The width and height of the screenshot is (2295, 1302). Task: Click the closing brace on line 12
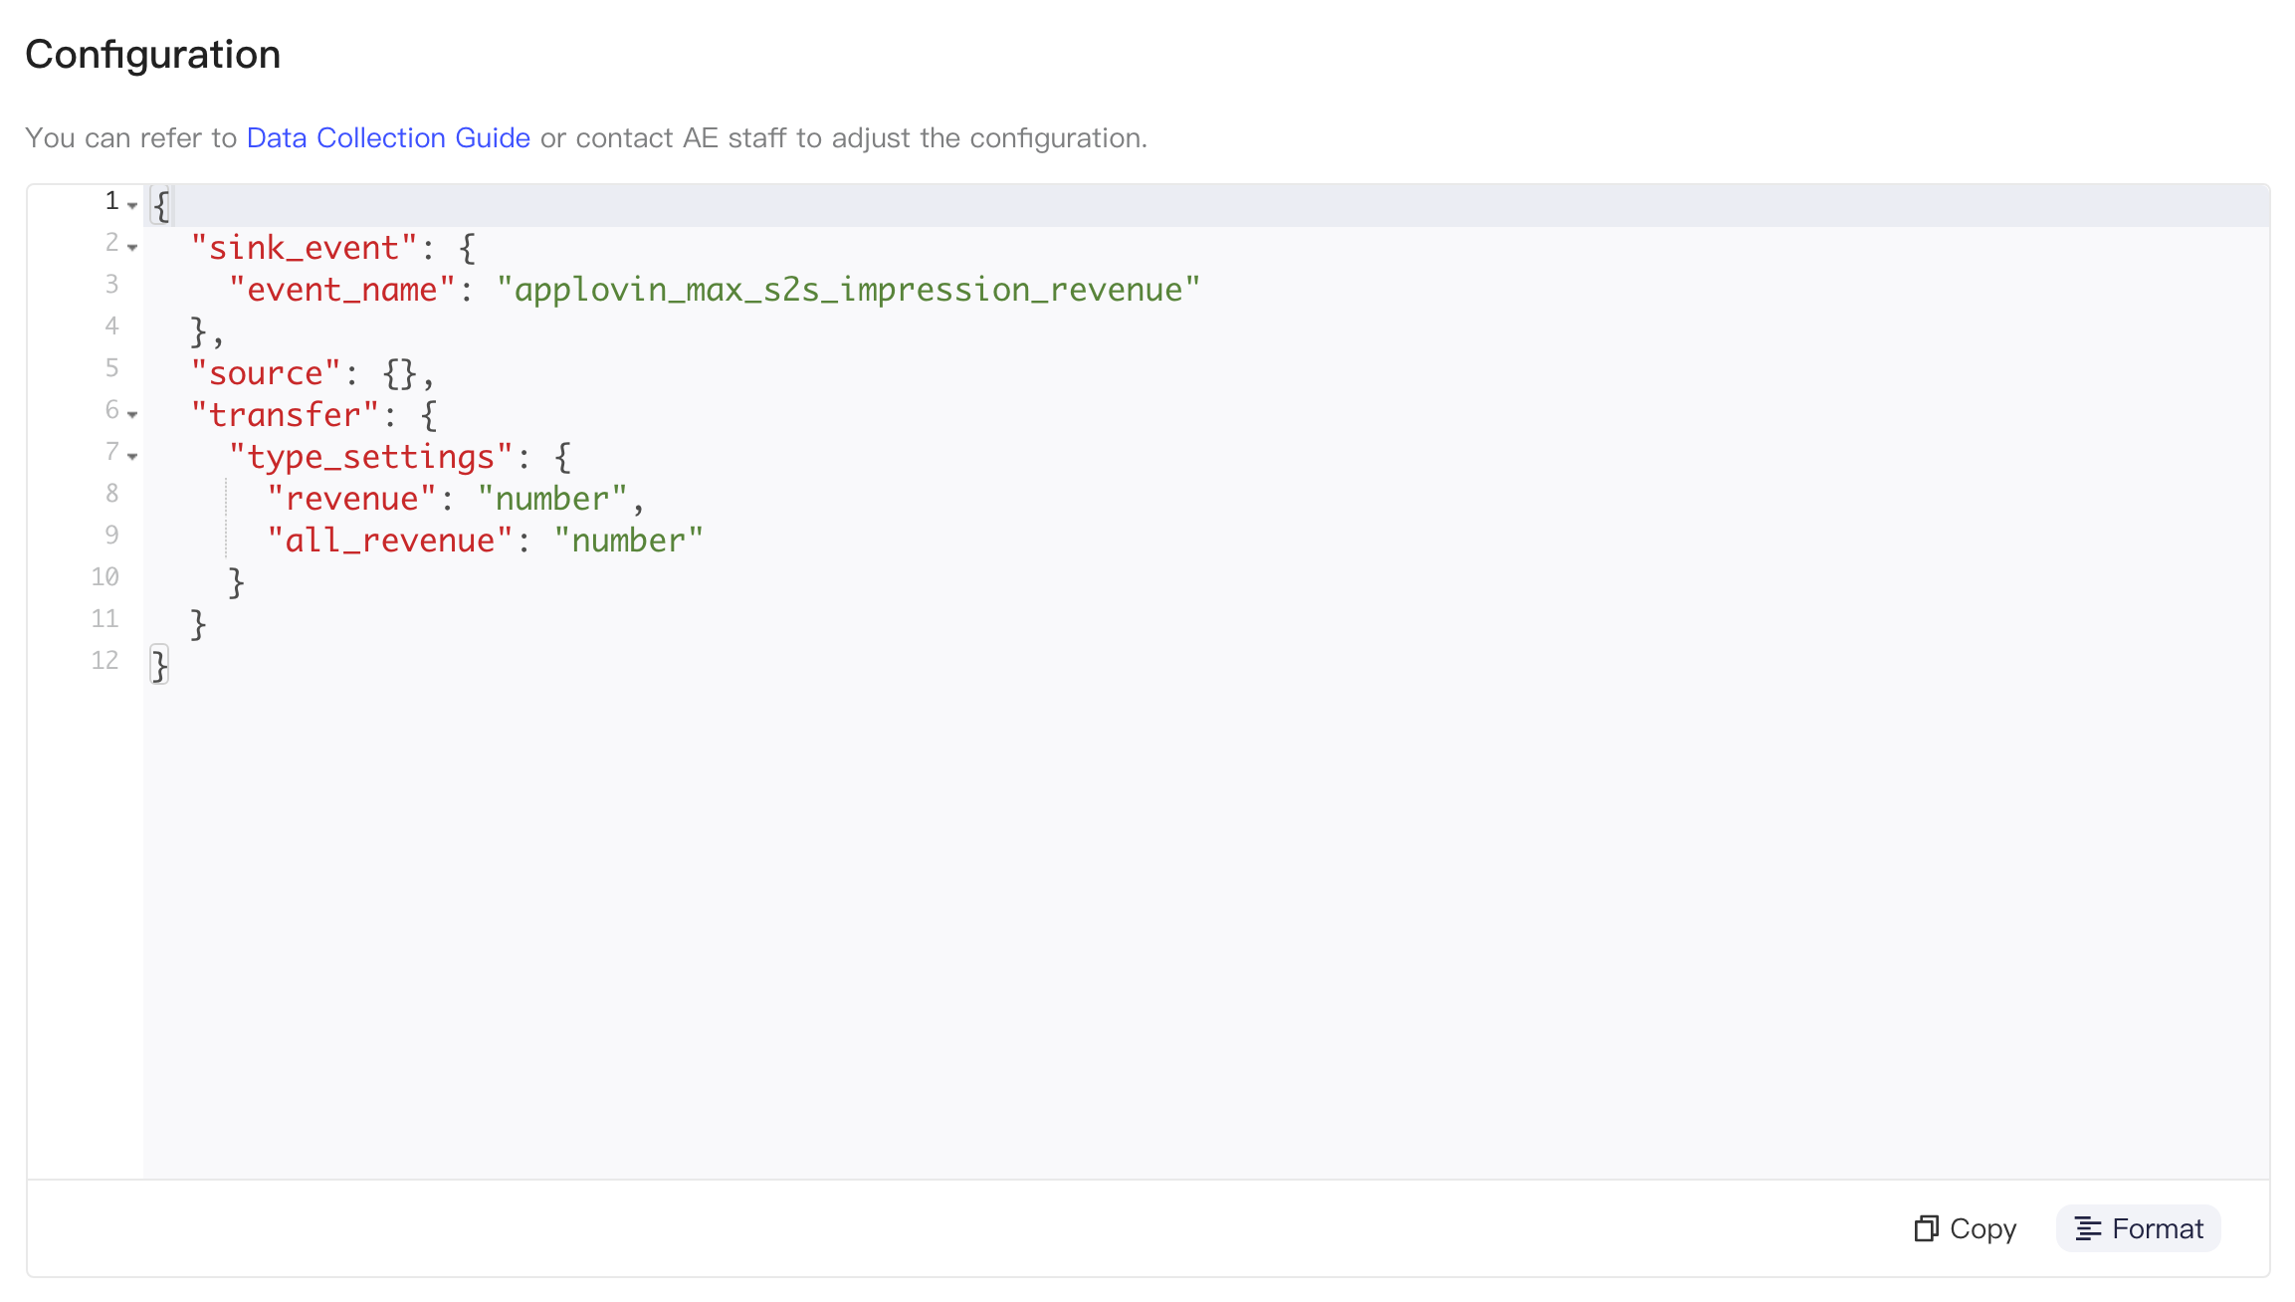[x=159, y=665]
